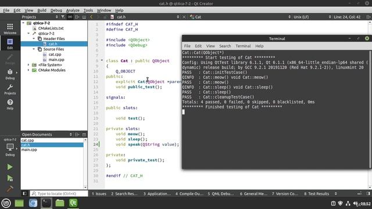Open the Help mode
This screenshot has width=372, height=209.
(10, 105)
